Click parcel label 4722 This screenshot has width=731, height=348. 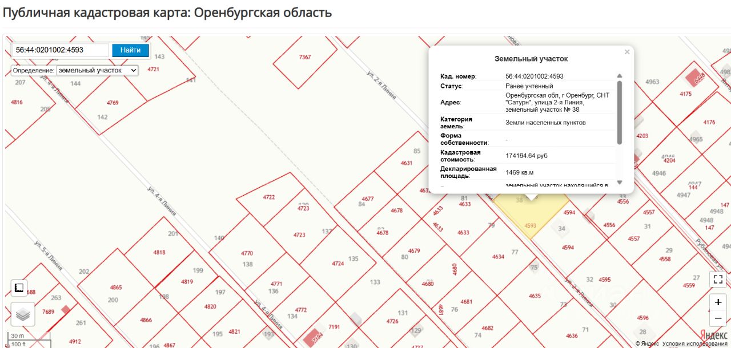pyautogui.click(x=269, y=197)
